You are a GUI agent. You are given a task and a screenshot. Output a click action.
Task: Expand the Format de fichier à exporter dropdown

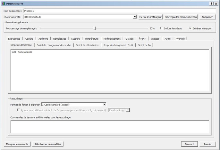[x=104, y=104]
